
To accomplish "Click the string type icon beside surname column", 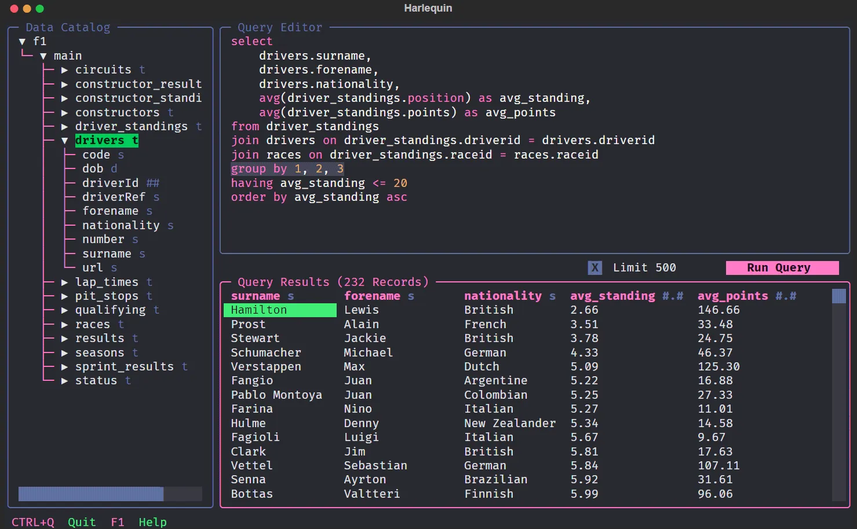I will [x=142, y=254].
